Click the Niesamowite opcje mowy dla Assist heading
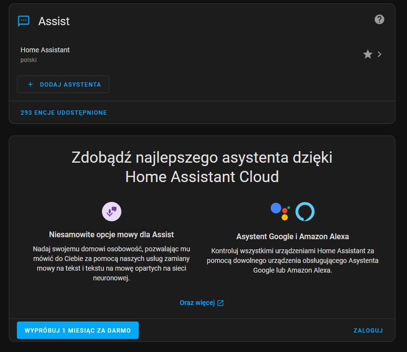Image resolution: width=407 pixels, height=352 pixels. (x=111, y=234)
